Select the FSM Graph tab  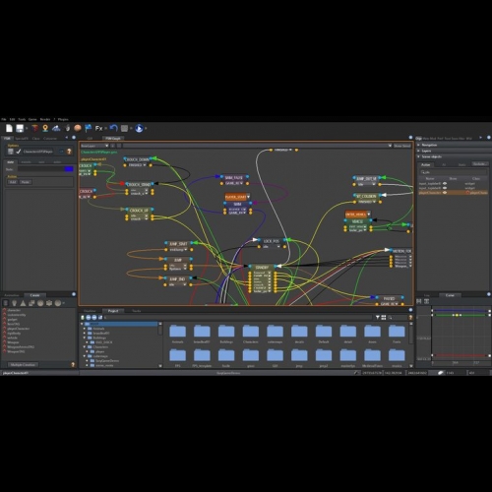pos(113,139)
